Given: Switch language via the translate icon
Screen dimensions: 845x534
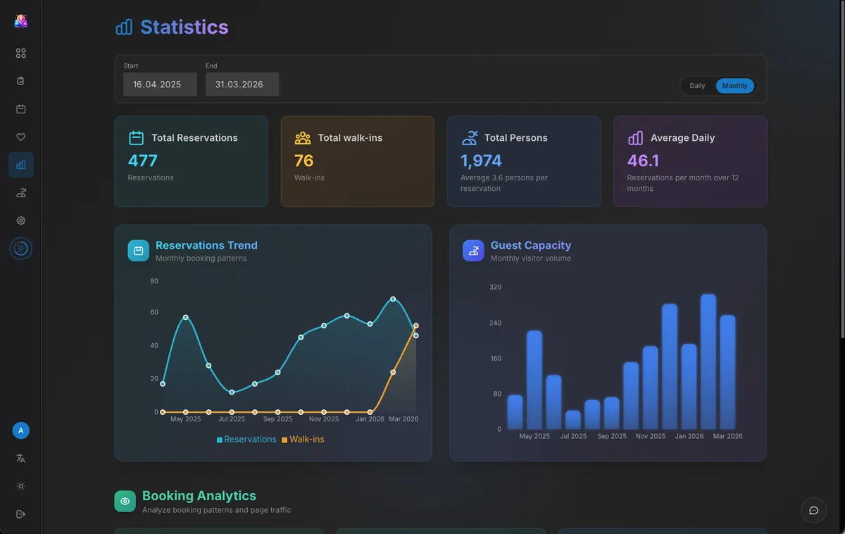Looking at the screenshot, I should coord(20,459).
